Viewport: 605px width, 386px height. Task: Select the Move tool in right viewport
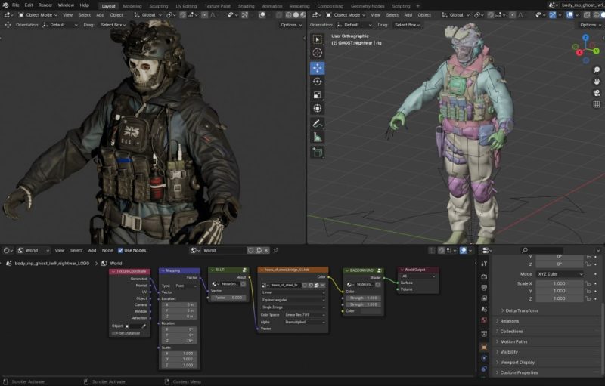[x=317, y=67]
